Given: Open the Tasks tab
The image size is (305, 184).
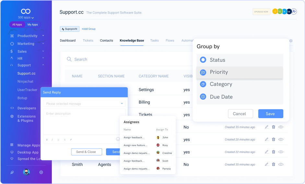Looking at the screenshot, I should click(x=155, y=41).
